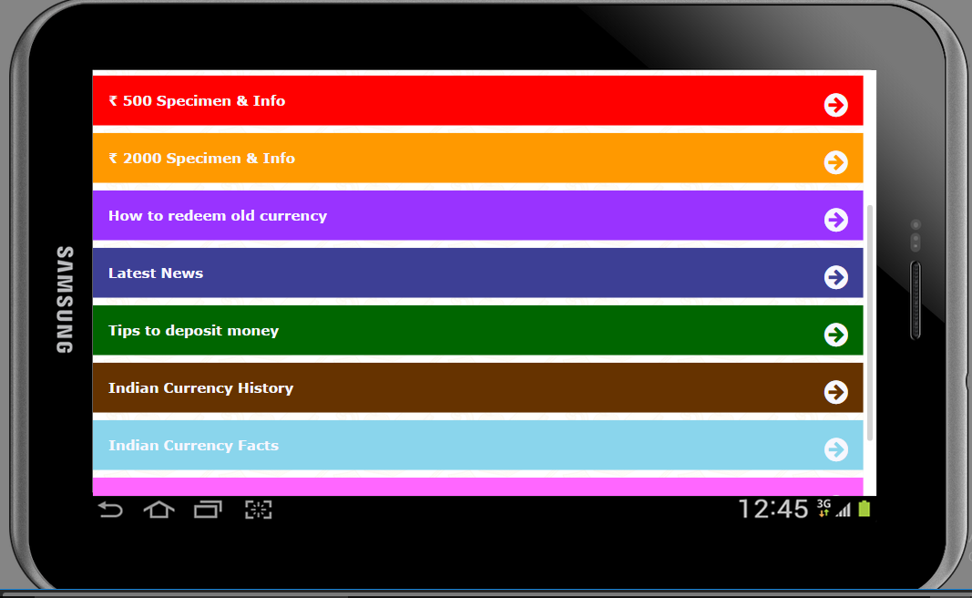Screen dimensions: 972x598
Task: Tap the Android home icon
Action: click(159, 510)
